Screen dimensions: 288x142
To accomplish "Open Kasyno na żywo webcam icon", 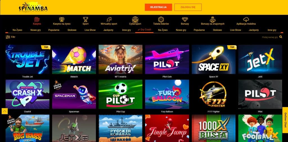I will pyautogui.click(x=62, y=19).
